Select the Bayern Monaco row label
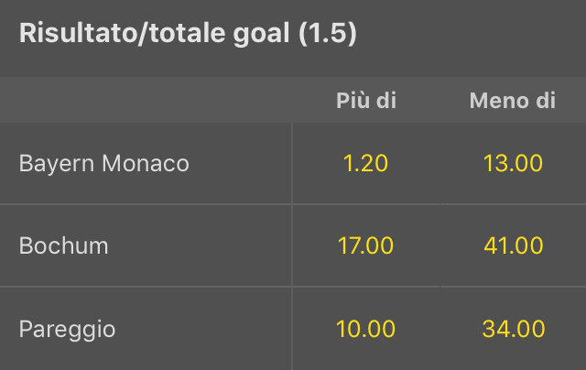 tap(104, 164)
